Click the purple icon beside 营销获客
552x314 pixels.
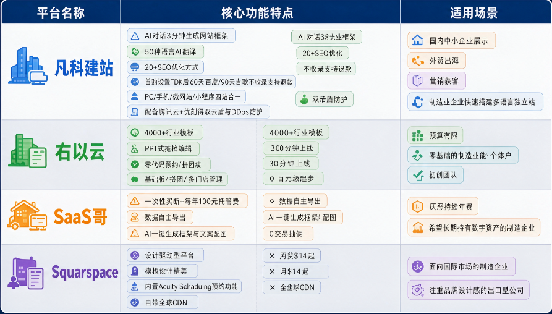pos(417,80)
